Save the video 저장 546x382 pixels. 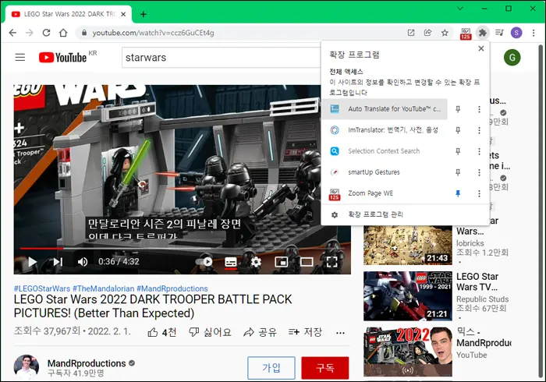[x=305, y=332]
